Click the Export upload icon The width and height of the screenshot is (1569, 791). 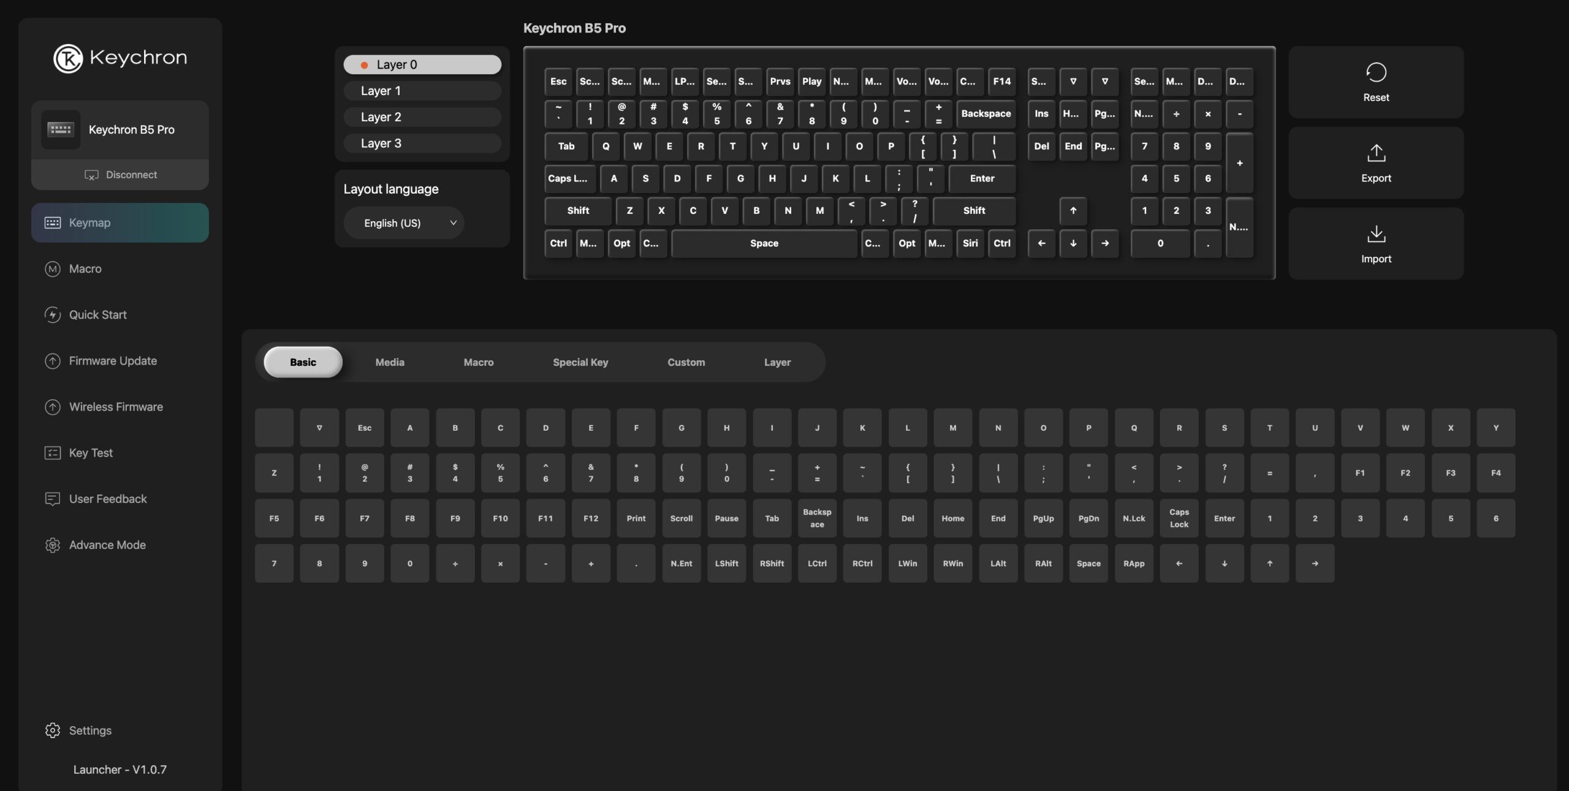(1376, 153)
